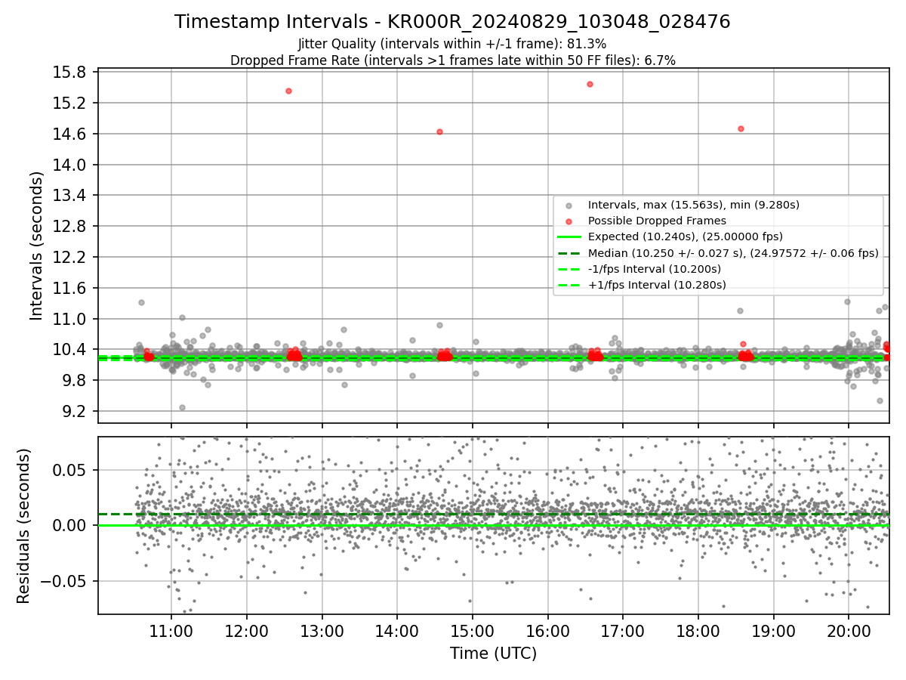Screen dimensions: 906x680
Task: Click the residuals tick label '−0.05'
Action: 63,582
